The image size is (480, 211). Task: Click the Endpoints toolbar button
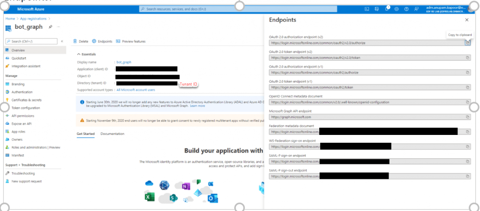coord(102,42)
